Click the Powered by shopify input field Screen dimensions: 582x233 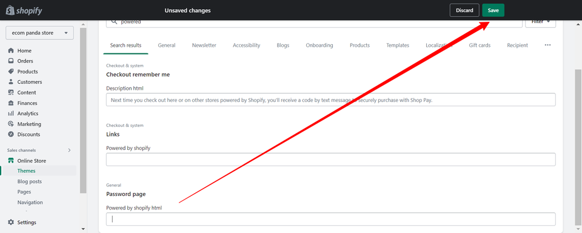(x=331, y=160)
